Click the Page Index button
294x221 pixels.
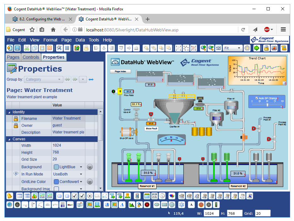pyautogui.click(x=120, y=72)
